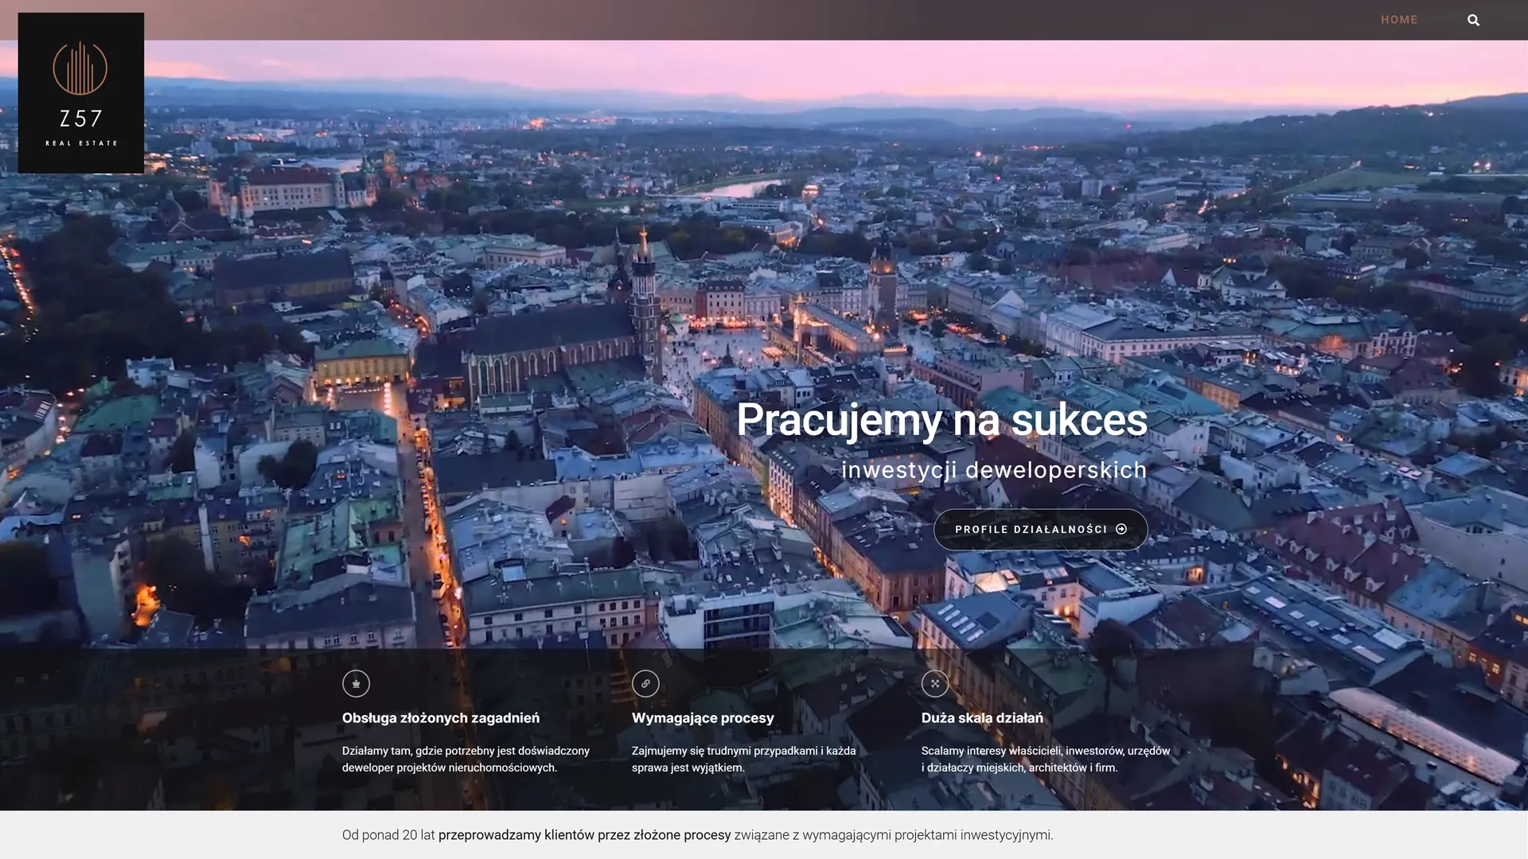Click the 'REAL ESTATE' text in the logo
This screenshot has height=859, width=1528.
tap(81, 143)
